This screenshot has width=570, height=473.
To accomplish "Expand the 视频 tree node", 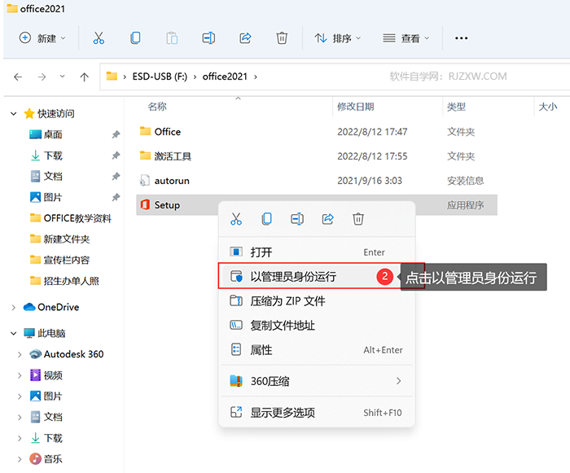I will click(x=20, y=375).
